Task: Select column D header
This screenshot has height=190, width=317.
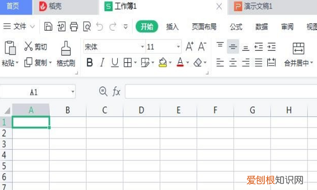Action: 141,110
